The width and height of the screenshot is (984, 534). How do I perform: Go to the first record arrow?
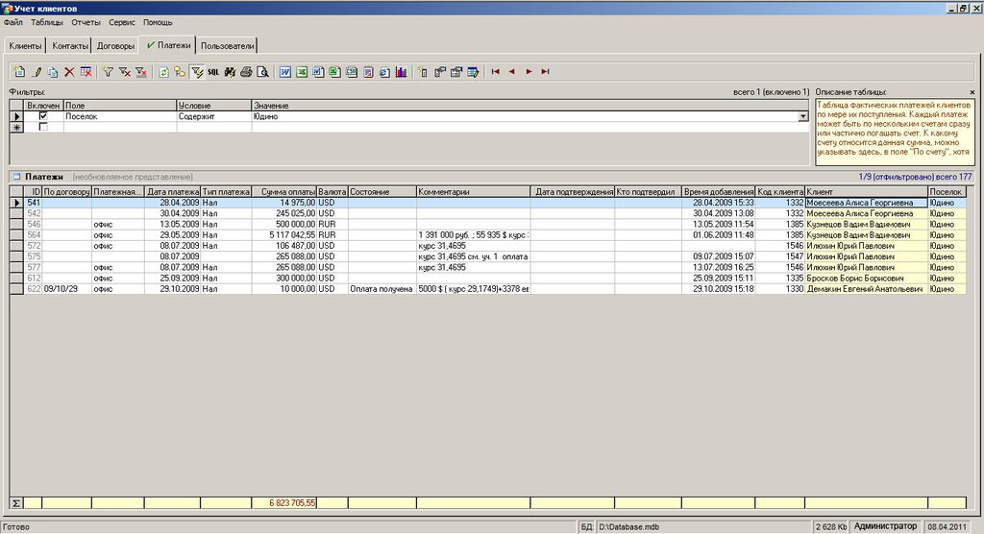pos(496,72)
